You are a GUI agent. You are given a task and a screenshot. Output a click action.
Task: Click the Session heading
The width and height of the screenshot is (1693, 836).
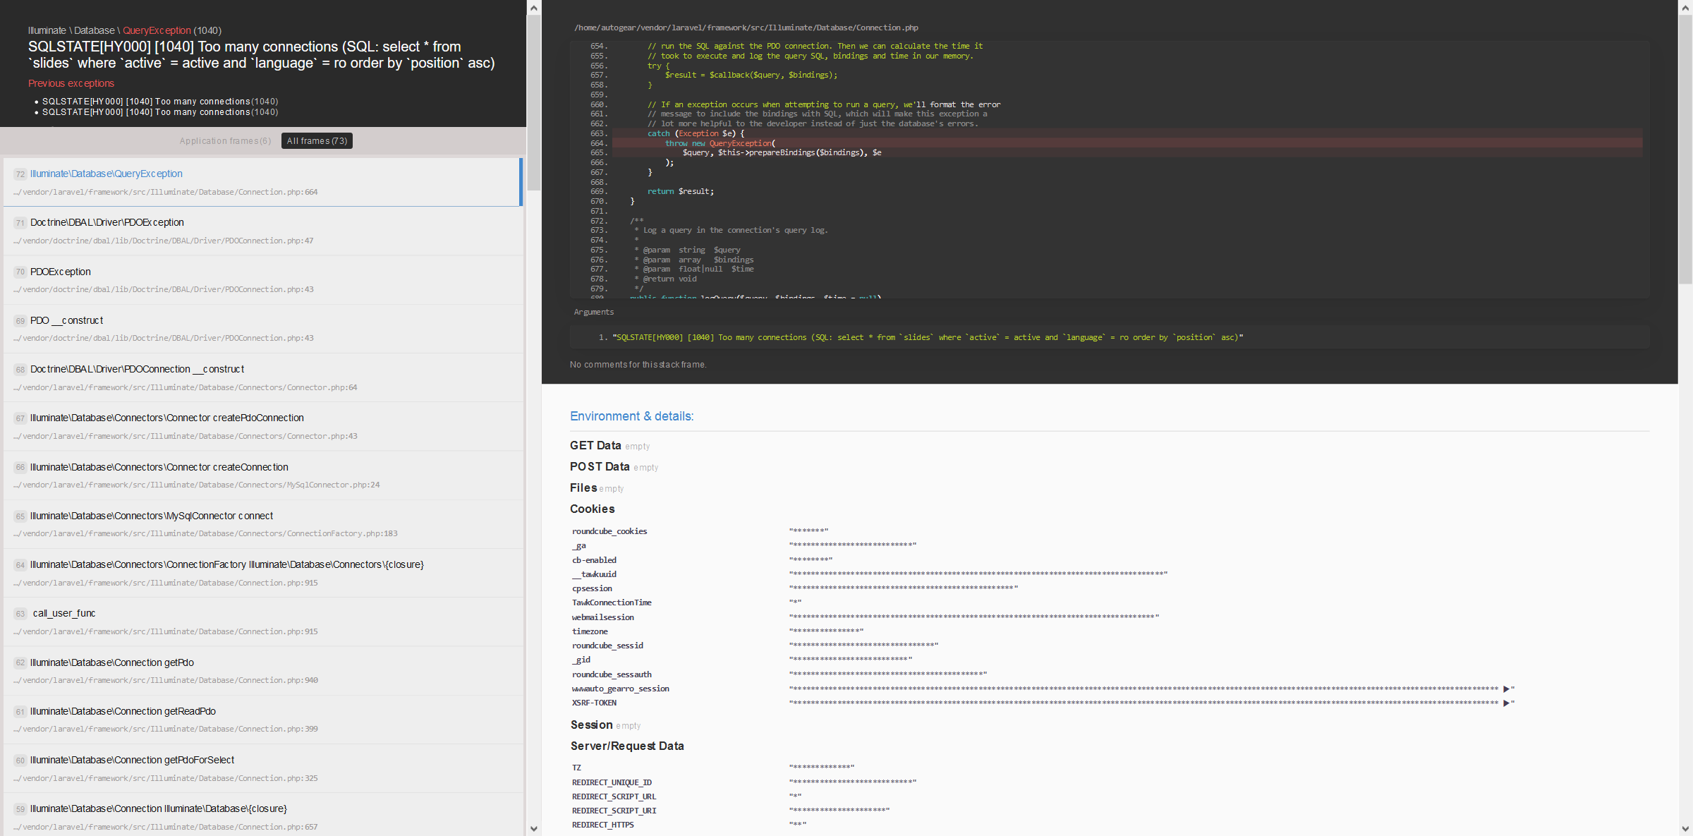tap(591, 725)
